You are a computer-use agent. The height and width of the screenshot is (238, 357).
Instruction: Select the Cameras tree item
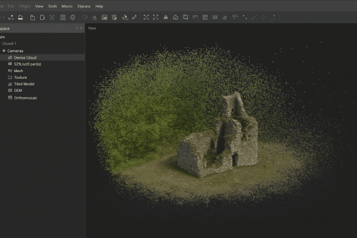pos(15,51)
